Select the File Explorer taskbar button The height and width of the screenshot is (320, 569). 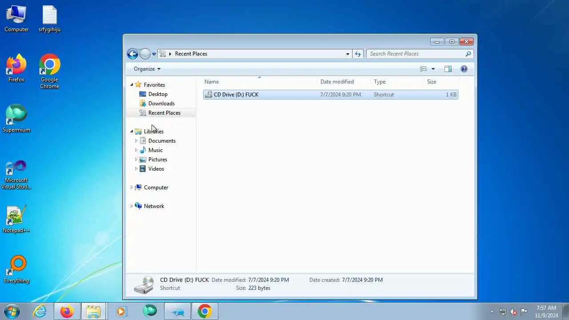[93, 311]
